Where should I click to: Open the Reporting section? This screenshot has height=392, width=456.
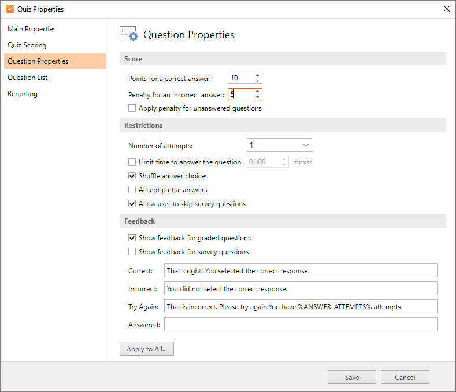coord(23,94)
